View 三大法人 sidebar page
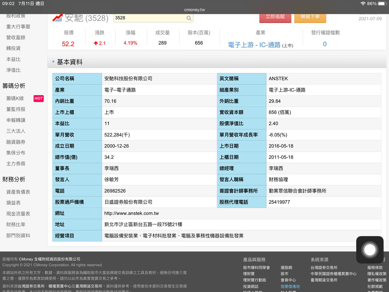 [16, 131]
